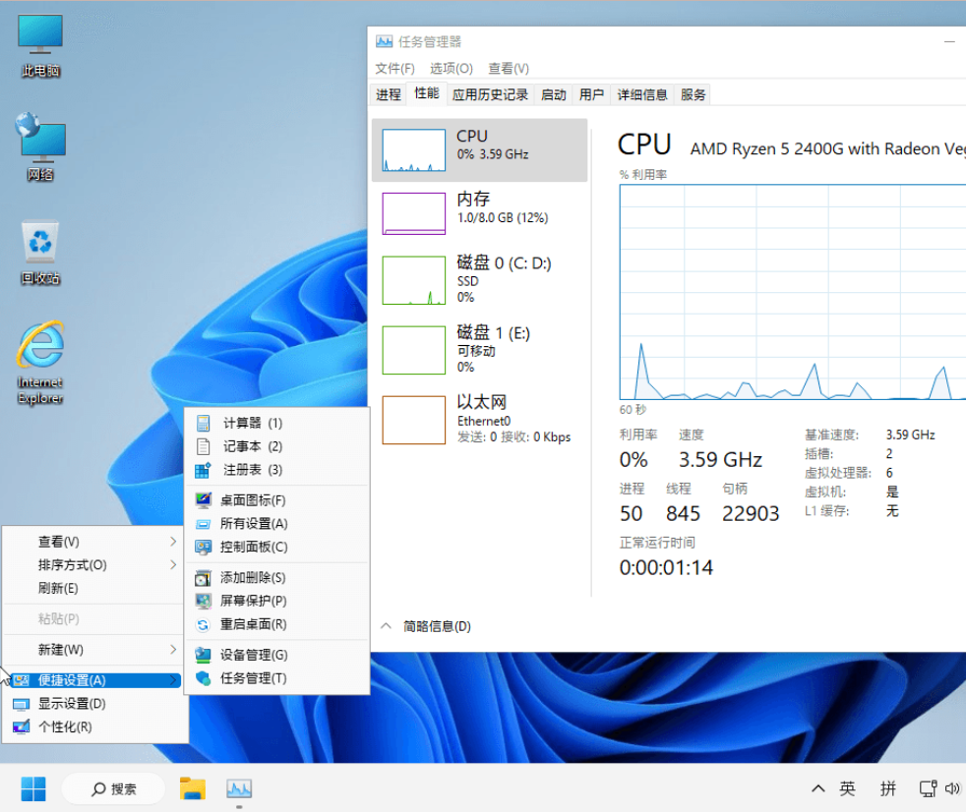966x812 pixels.
Task: Select the 网络 desktop icon
Action: pos(40,146)
